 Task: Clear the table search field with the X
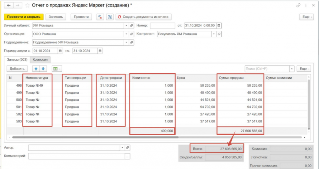pos(292,69)
